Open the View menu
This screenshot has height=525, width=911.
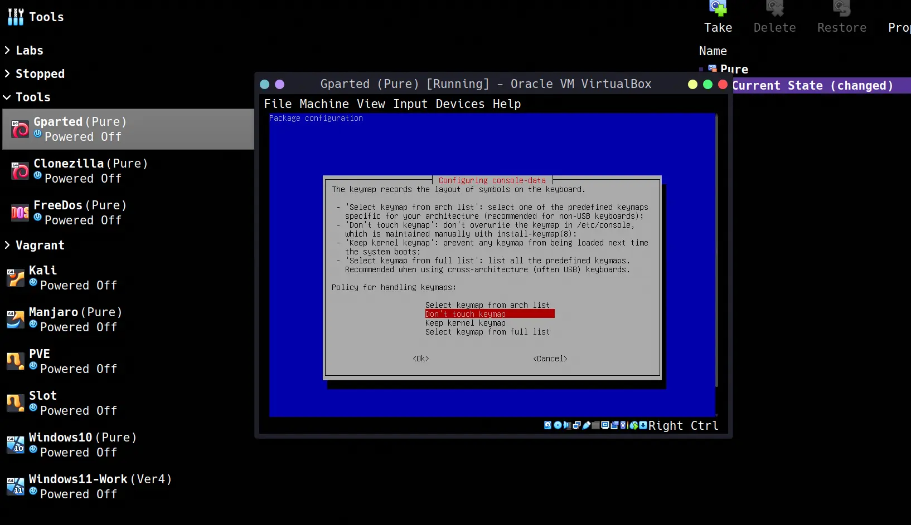pos(371,104)
